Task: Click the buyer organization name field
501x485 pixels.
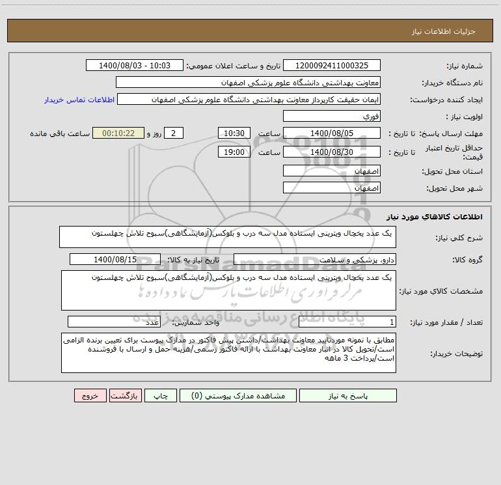Action: click(248, 82)
